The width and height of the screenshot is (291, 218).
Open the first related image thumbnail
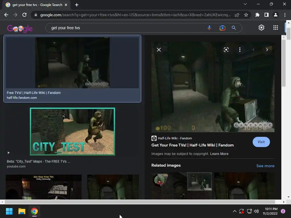point(182,186)
